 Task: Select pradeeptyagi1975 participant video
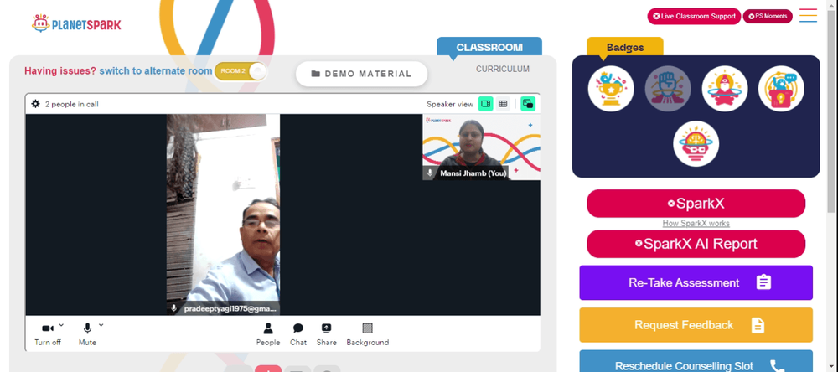(x=223, y=214)
